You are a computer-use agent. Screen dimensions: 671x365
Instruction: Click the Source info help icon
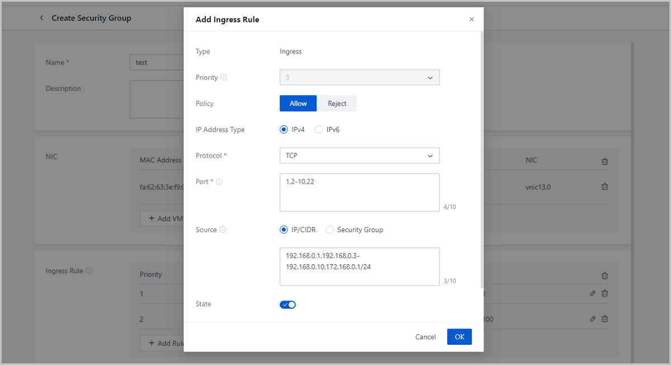pos(223,230)
